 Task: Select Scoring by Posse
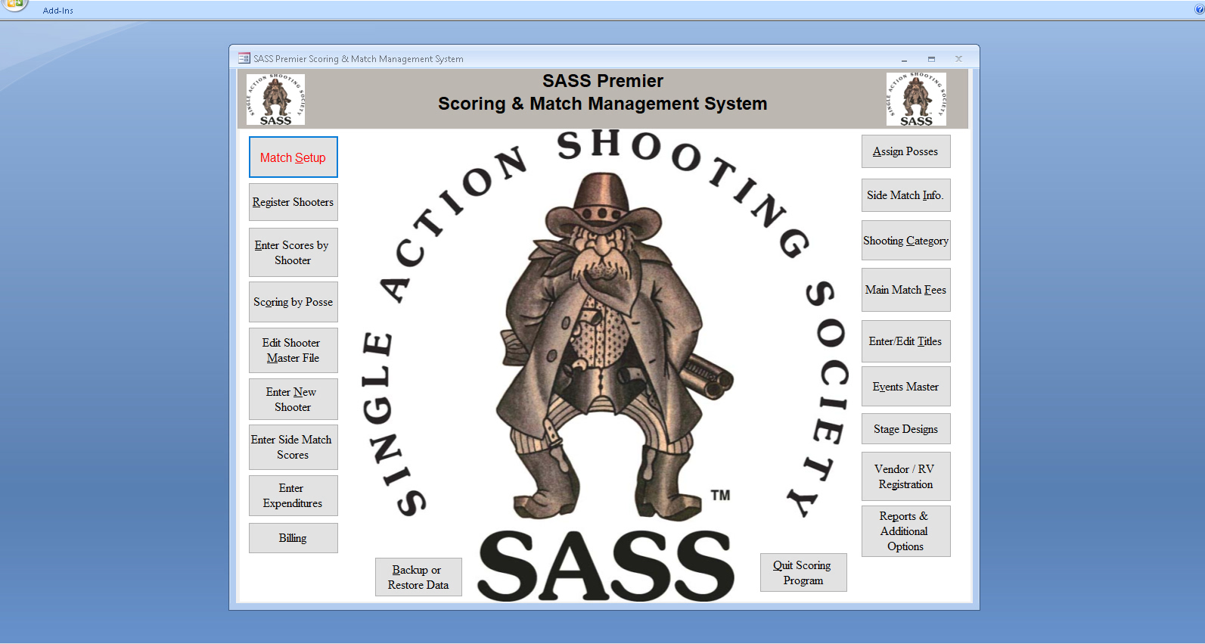pos(293,302)
